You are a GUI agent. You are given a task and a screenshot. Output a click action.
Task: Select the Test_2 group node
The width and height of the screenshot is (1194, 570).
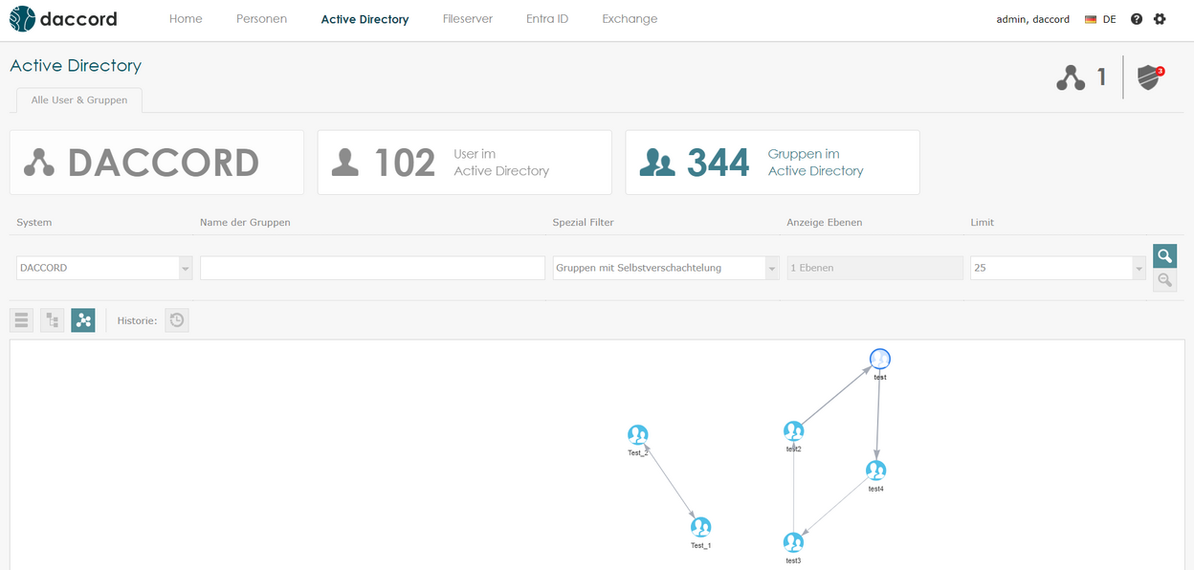pos(638,435)
